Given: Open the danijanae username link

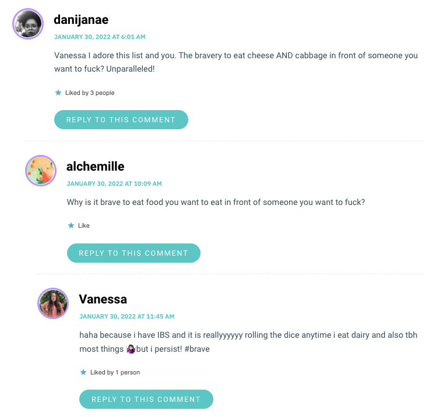Looking at the screenshot, I should (81, 20).
